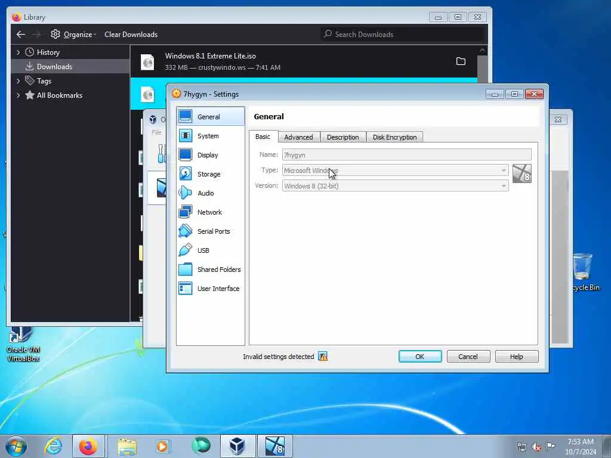Open the Recycle Bin desktop icon
This screenshot has width=611, height=458.
coord(584,272)
